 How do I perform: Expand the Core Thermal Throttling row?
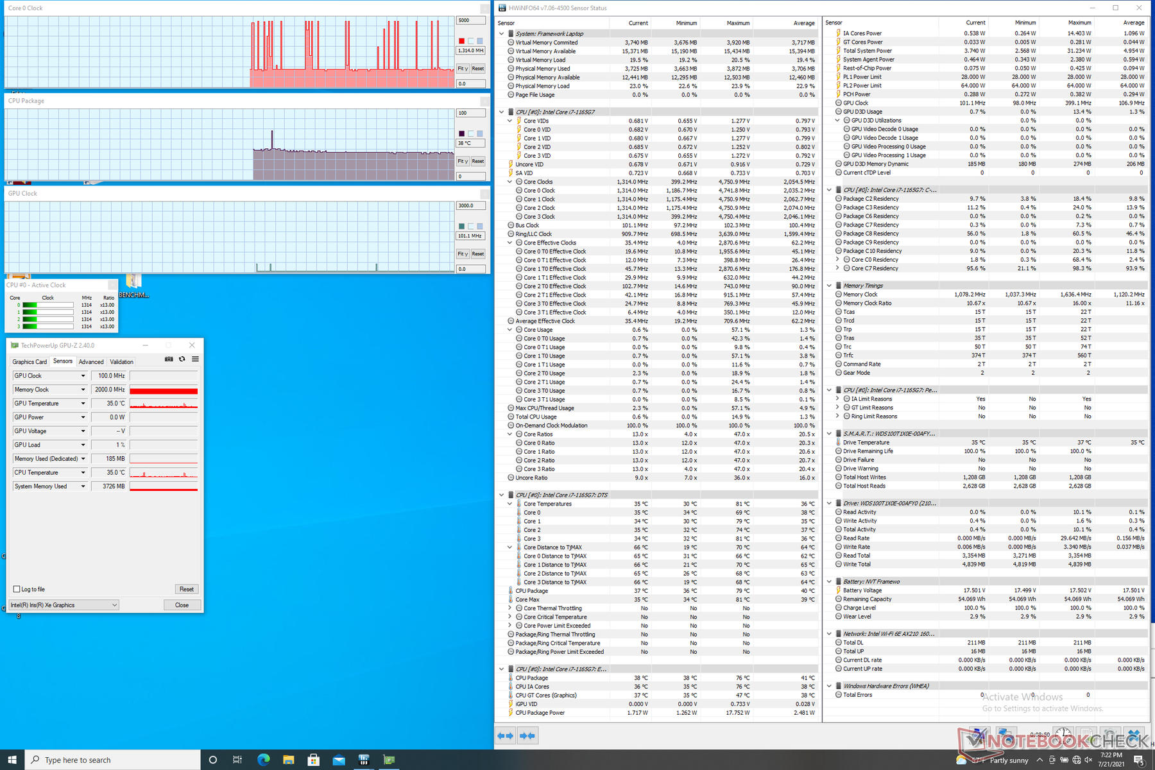pos(510,608)
